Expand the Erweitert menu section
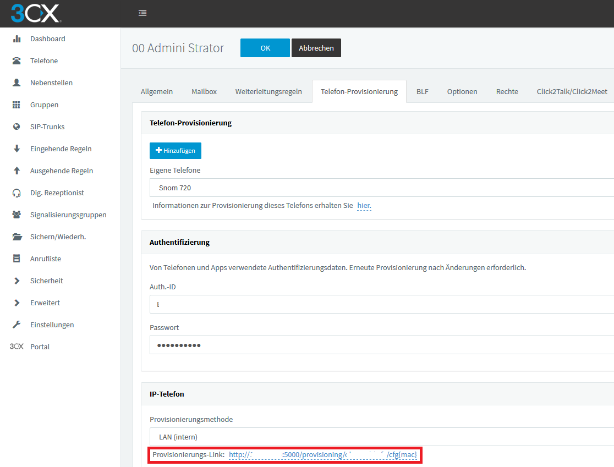Viewport: 614px width, 467px height. pos(45,303)
